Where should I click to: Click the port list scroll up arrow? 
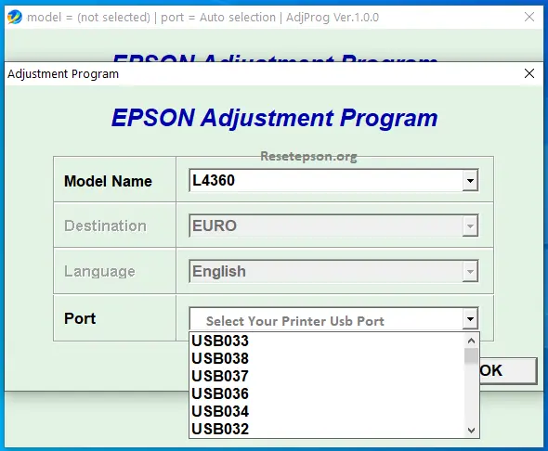[x=471, y=341]
